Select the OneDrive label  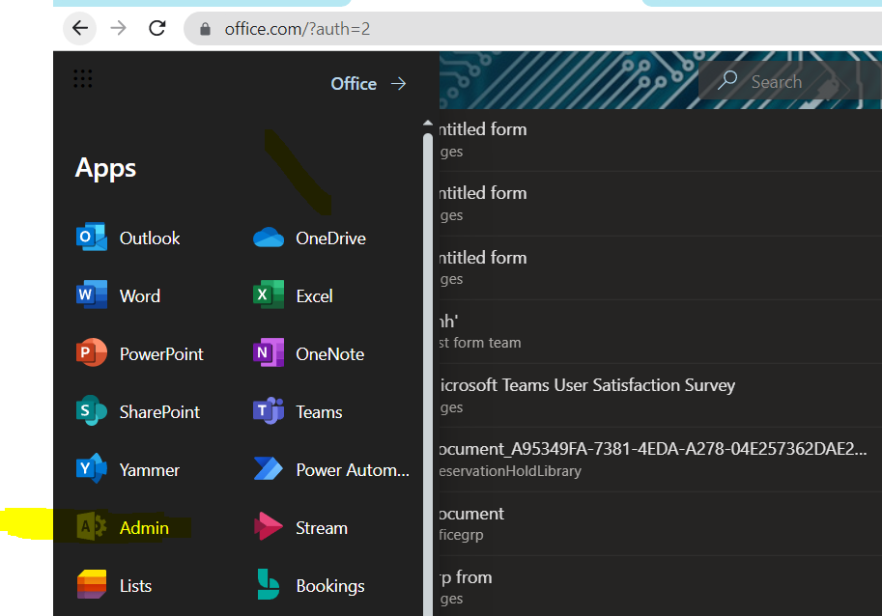(x=330, y=238)
